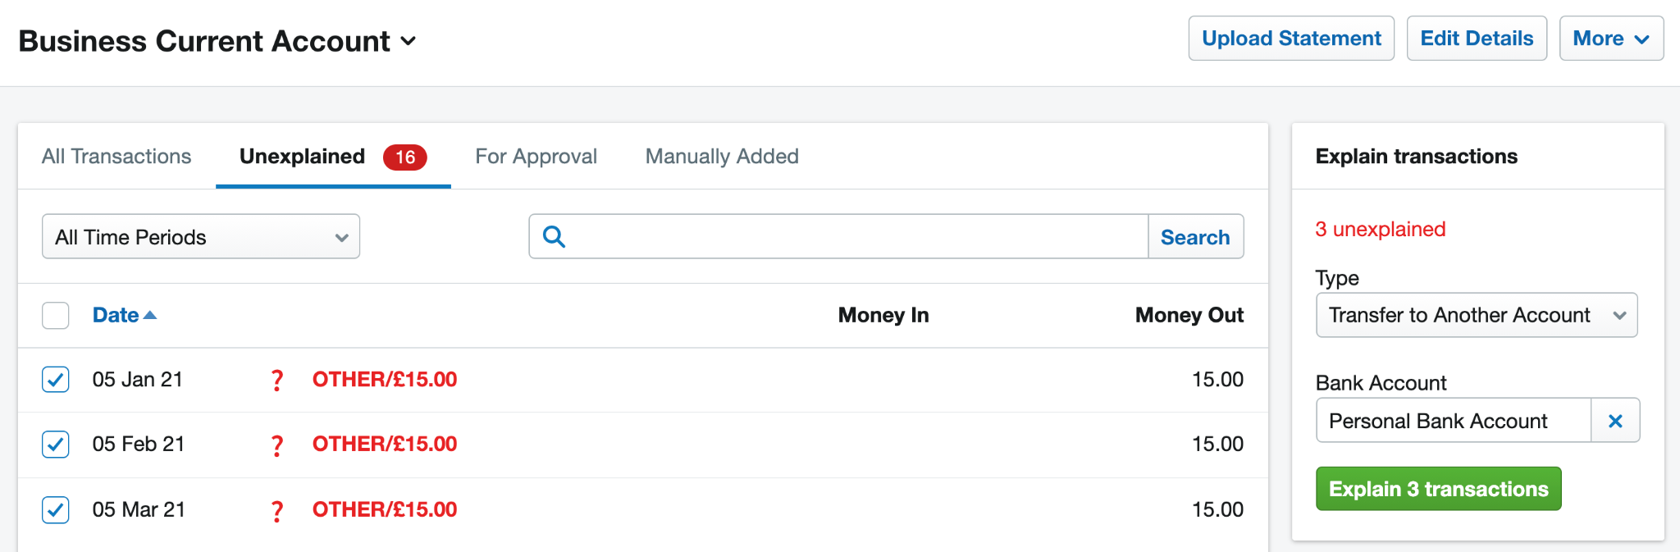
Task: Click into the transaction search field
Action: [857, 237]
